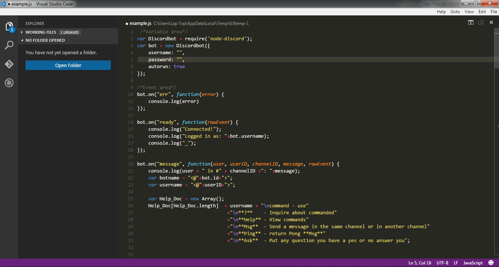Split the editor
499x267 pixels.
471,22
